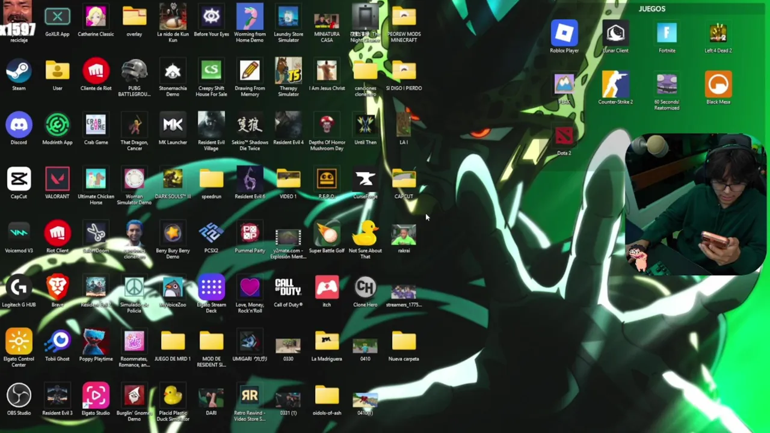770x433 pixels.
Task: Open La Madriguera folder
Action: pyautogui.click(x=327, y=342)
